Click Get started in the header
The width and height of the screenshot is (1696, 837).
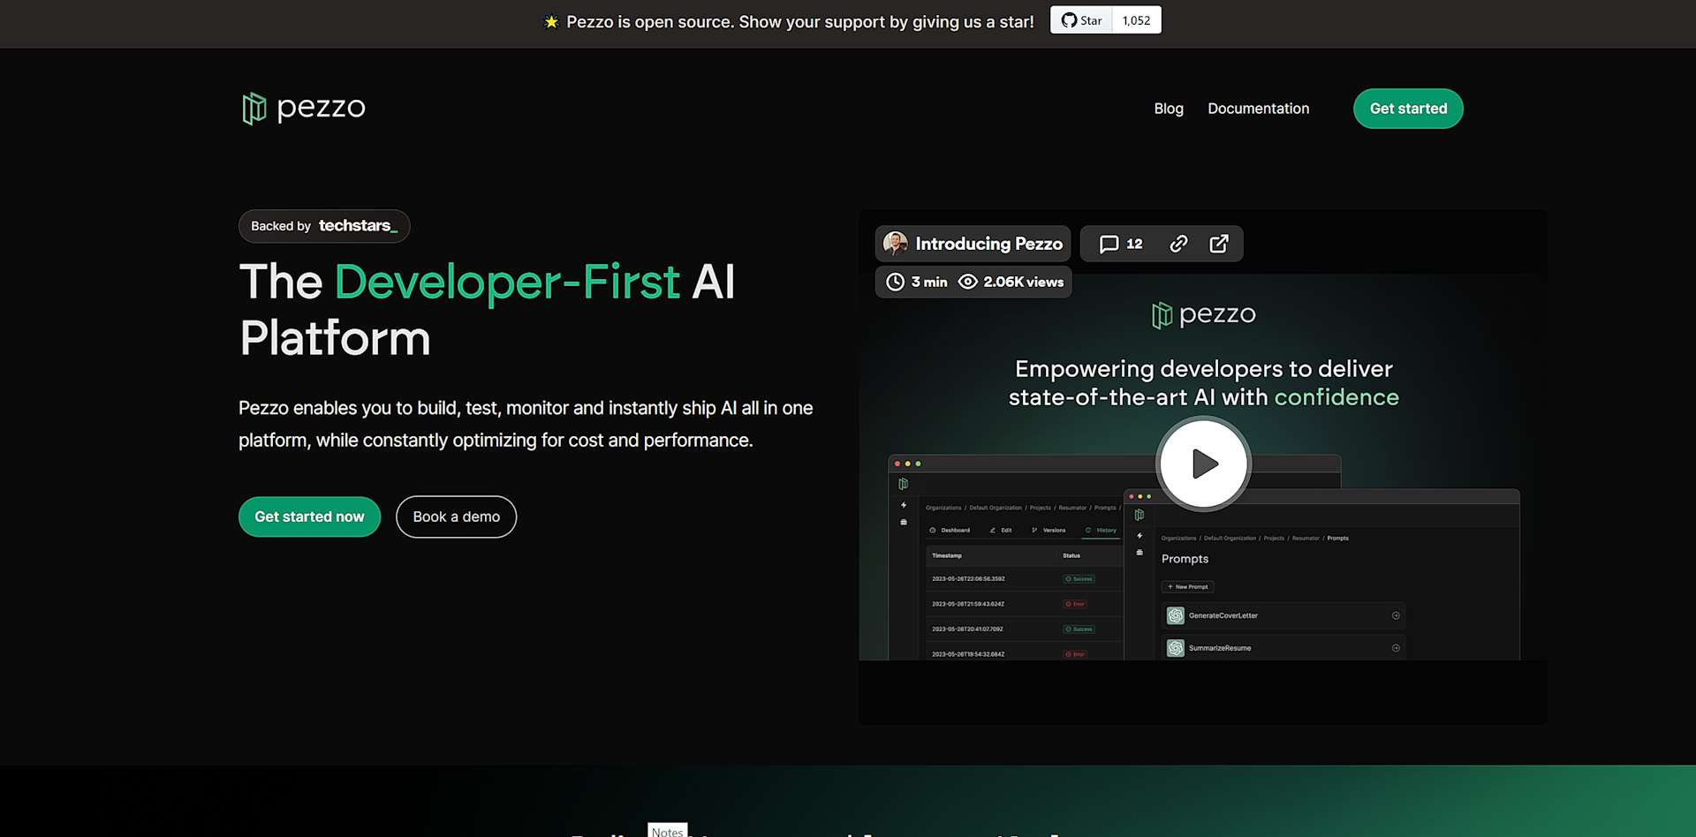[x=1407, y=109]
